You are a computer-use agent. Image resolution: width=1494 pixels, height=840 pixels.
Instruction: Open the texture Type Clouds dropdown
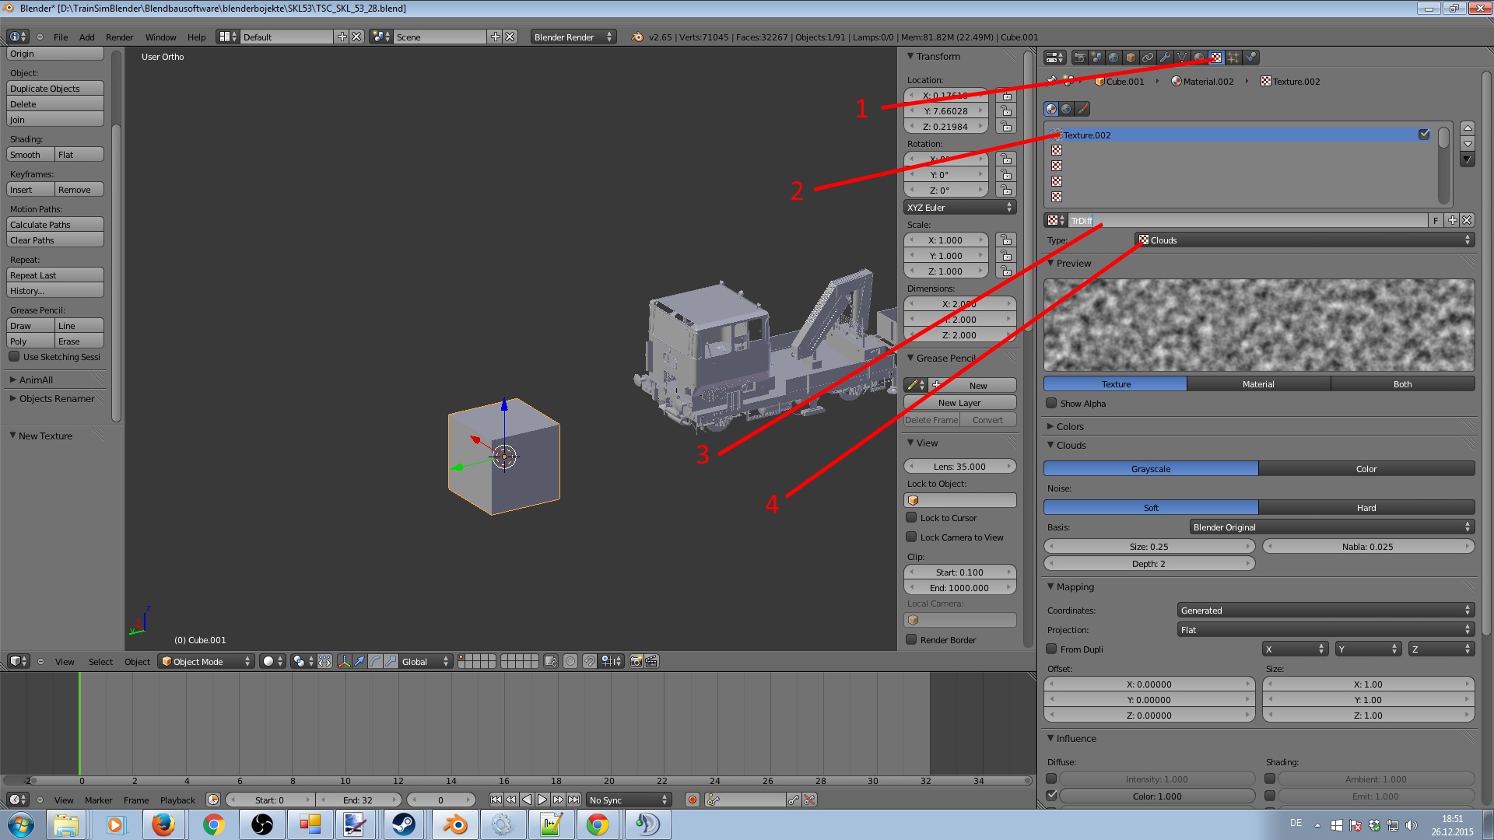pos(1304,240)
